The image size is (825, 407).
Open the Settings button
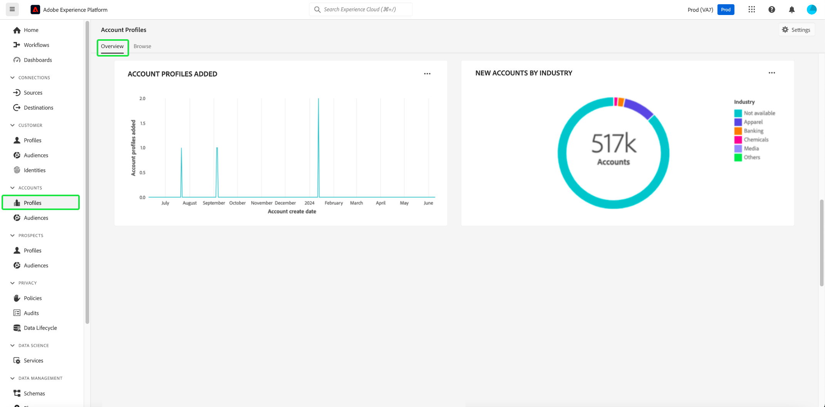pyautogui.click(x=796, y=30)
